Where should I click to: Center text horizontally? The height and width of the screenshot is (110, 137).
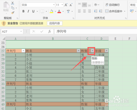point(84,11)
